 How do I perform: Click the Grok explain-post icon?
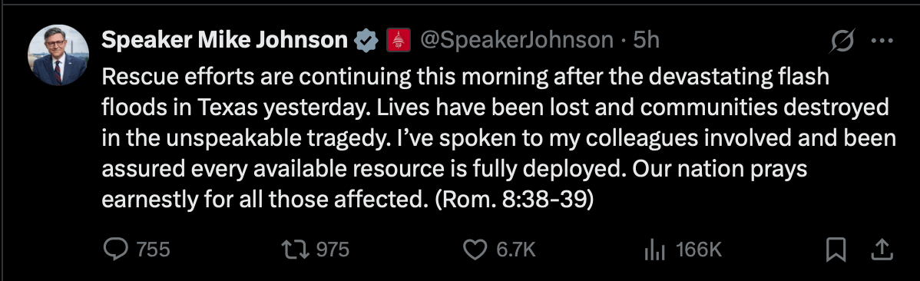(x=842, y=41)
